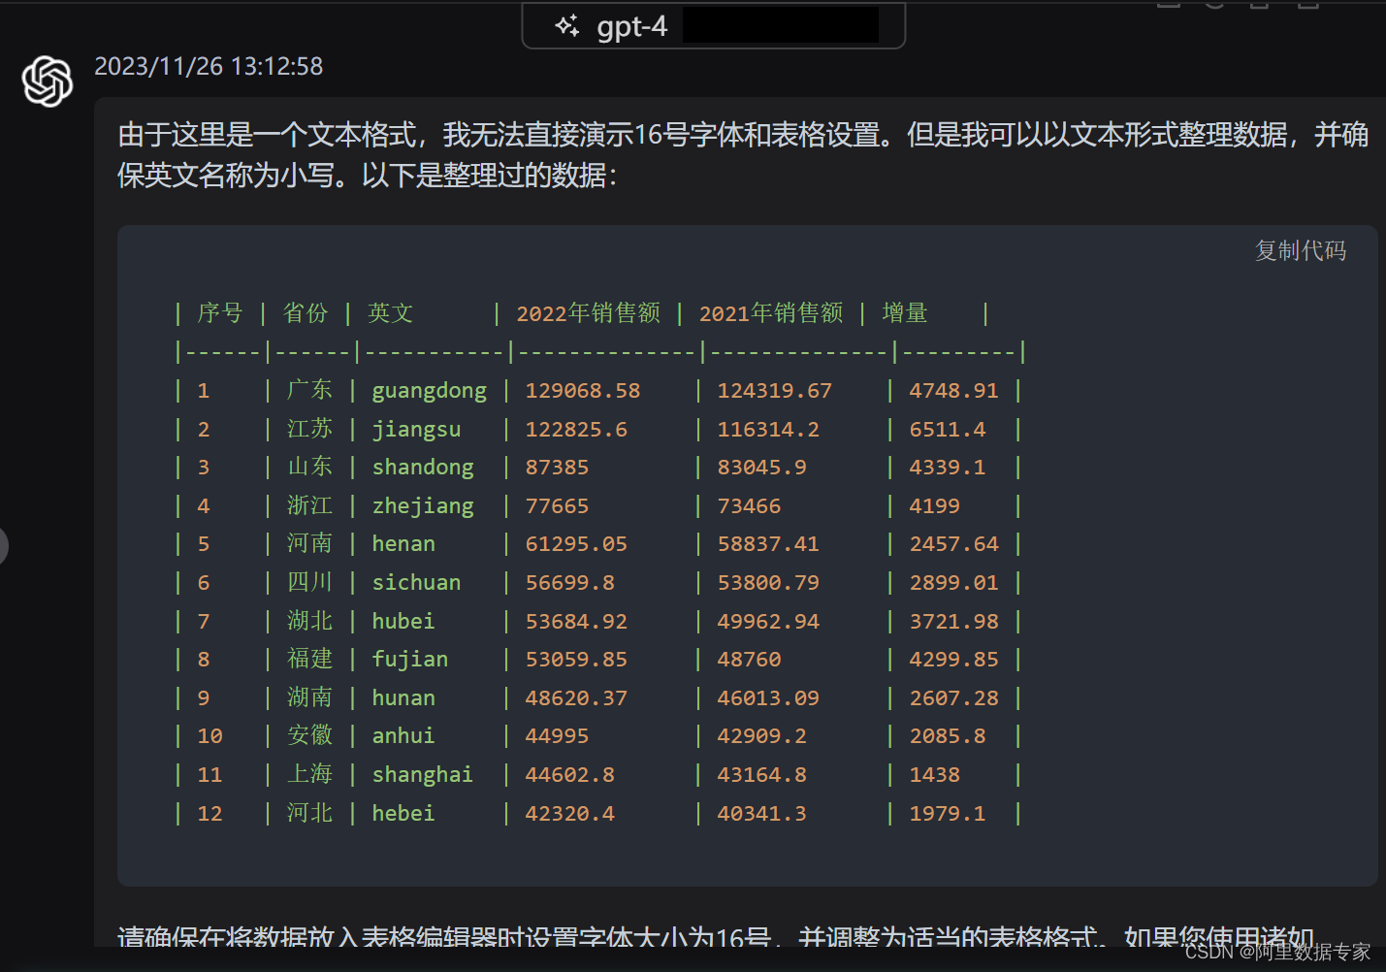The image size is (1386, 972).
Task: Click the value 44602.8
Action: [x=570, y=775]
